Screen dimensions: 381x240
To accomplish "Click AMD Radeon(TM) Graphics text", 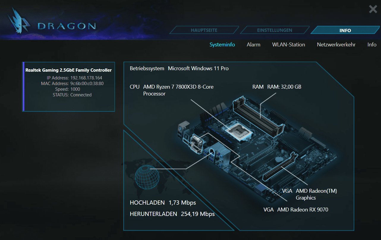I will [316, 194].
